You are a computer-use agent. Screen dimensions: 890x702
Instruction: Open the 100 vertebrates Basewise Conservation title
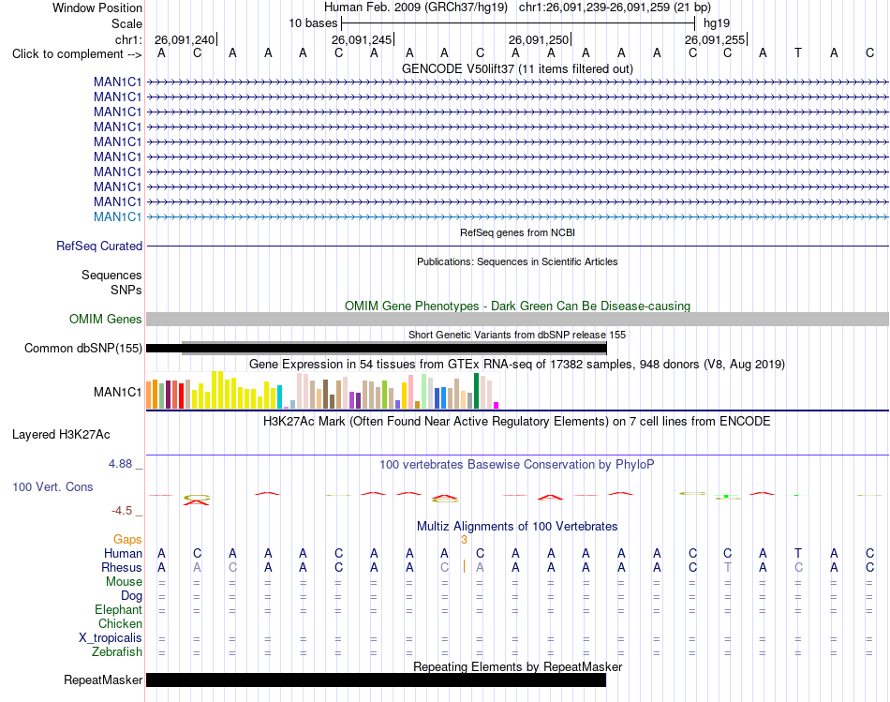(x=517, y=465)
